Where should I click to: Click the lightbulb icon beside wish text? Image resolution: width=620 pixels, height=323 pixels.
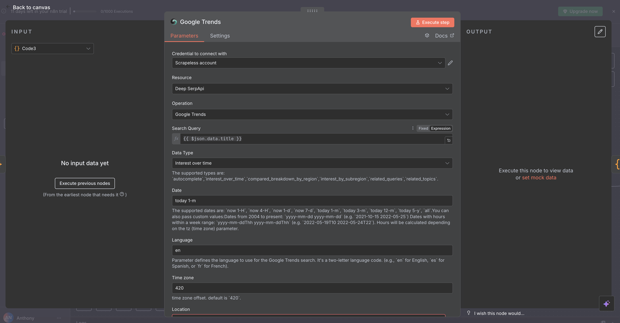(468, 313)
